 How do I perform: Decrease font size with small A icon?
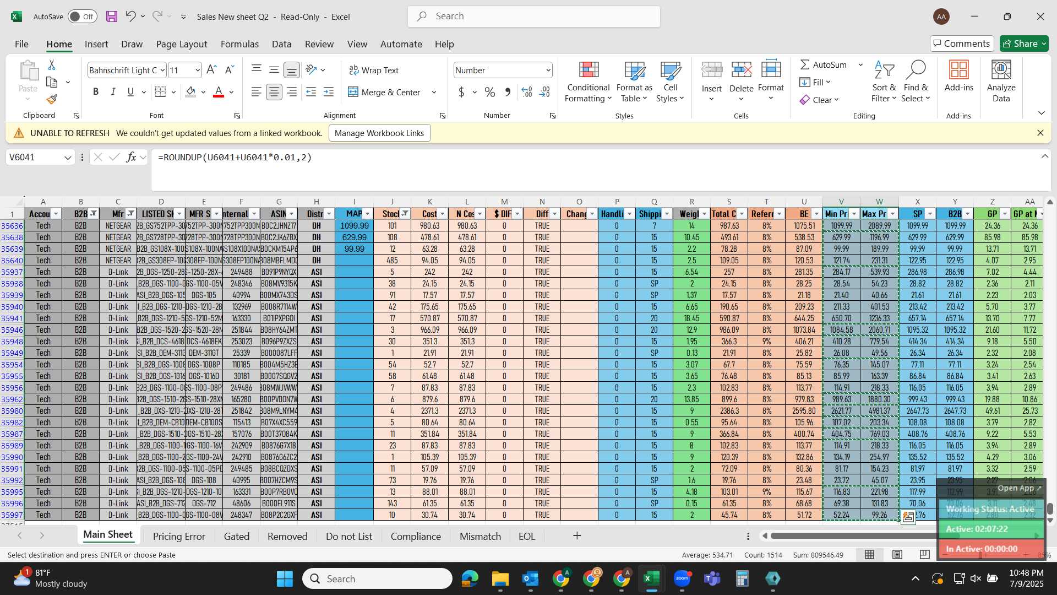pyautogui.click(x=230, y=70)
